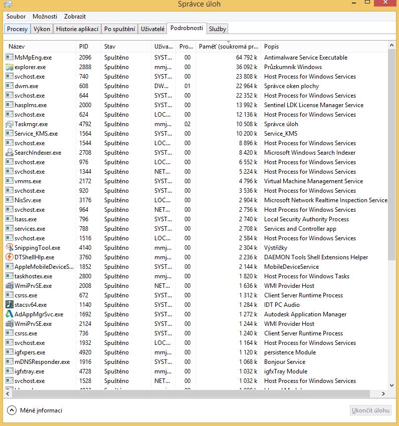The width and height of the screenshot is (399, 426).
Task: Switch to the Uživatelé tab
Action: [x=152, y=29]
